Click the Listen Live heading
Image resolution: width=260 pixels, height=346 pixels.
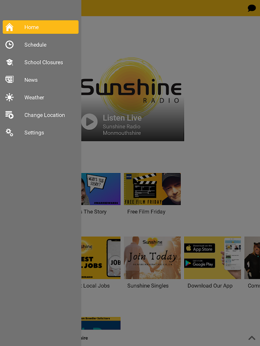point(122,118)
